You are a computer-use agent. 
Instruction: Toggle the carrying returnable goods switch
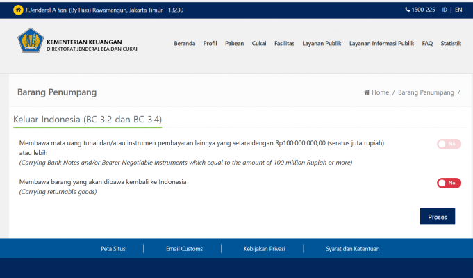pyautogui.click(x=449, y=183)
